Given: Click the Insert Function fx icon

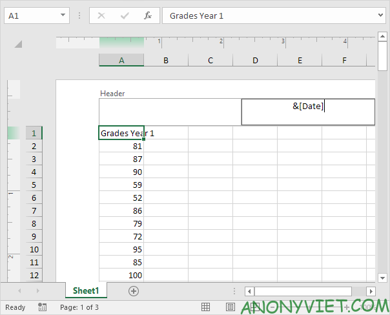Looking at the screenshot, I should coord(148,15).
